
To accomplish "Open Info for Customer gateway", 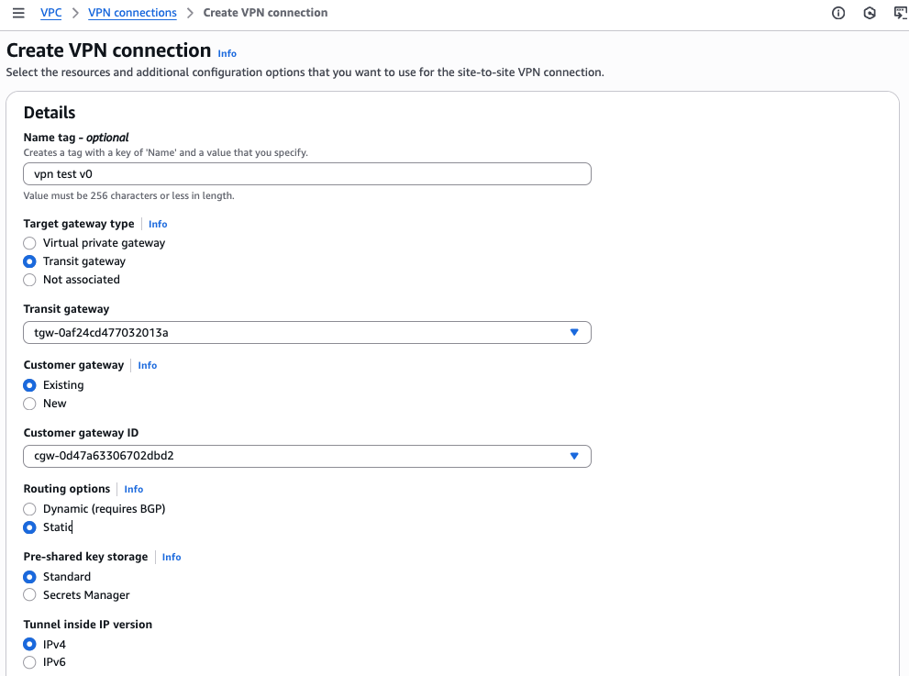I will 147,365.
